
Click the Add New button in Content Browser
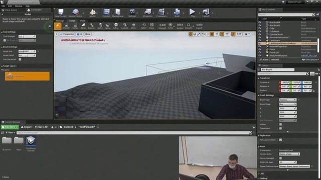click(10, 127)
